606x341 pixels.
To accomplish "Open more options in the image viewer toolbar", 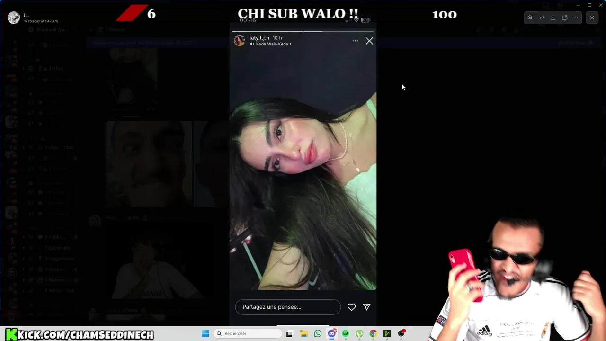I will pyautogui.click(x=576, y=18).
